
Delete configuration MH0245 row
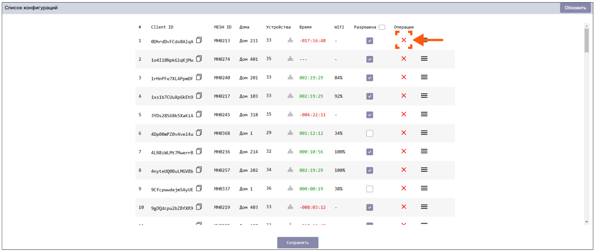tap(404, 114)
